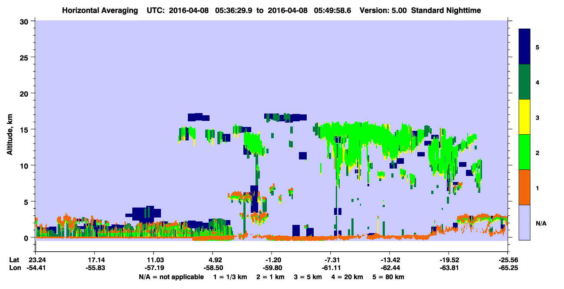Screen dimensions: 564x289
Task: Click the dark blue level 5 colorbar segment
Action: point(525,46)
